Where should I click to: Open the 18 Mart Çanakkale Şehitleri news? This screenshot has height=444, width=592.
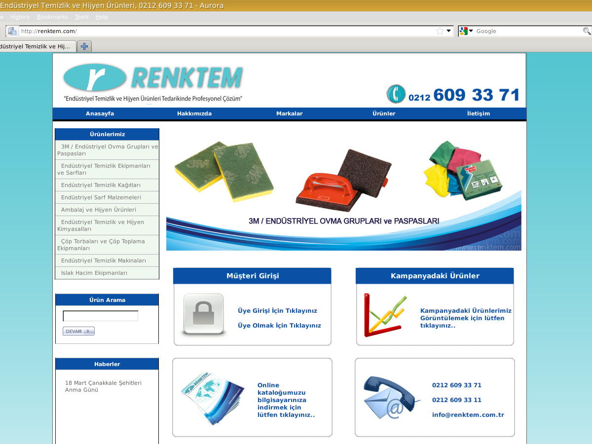point(104,386)
